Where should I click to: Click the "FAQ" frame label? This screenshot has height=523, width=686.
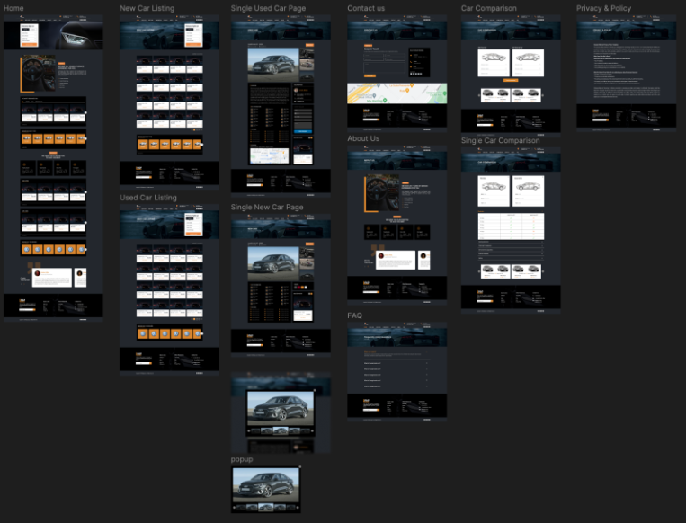click(x=354, y=315)
